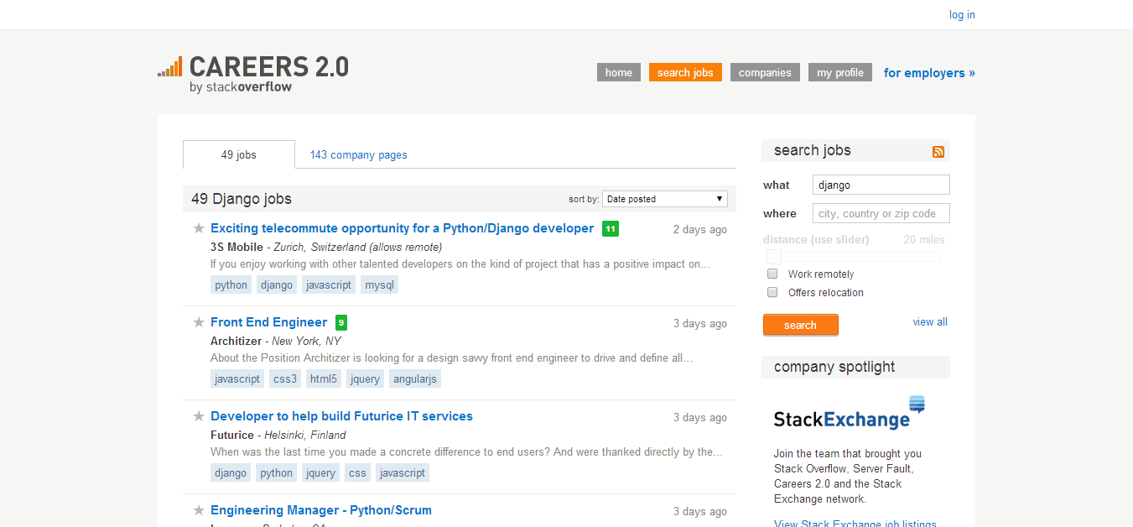Image resolution: width=1133 pixels, height=527 pixels.
Task: Click the green 11 badge on telecommute job
Action: 611,228
